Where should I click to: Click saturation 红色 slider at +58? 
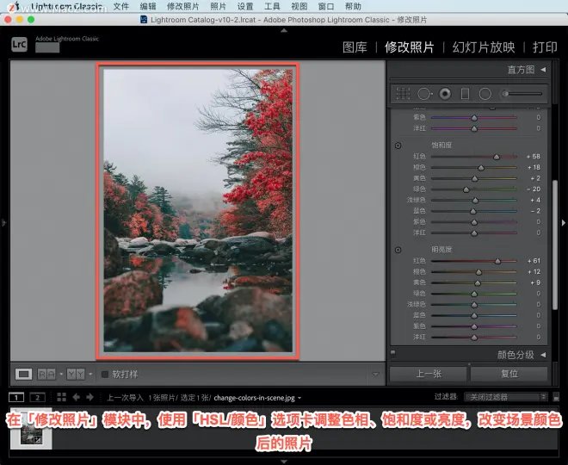(497, 157)
